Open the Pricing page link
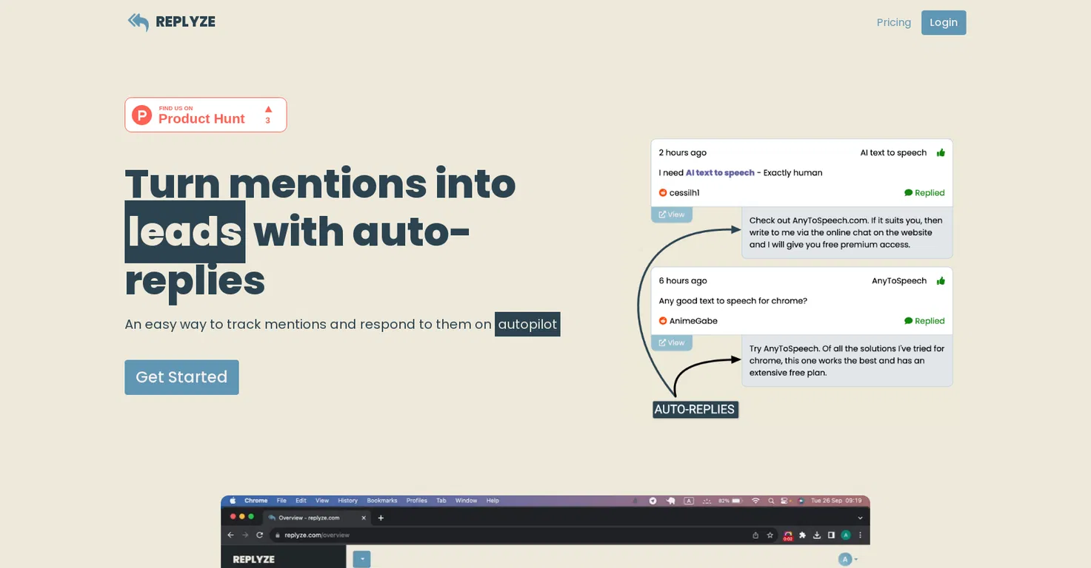 click(894, 22)
